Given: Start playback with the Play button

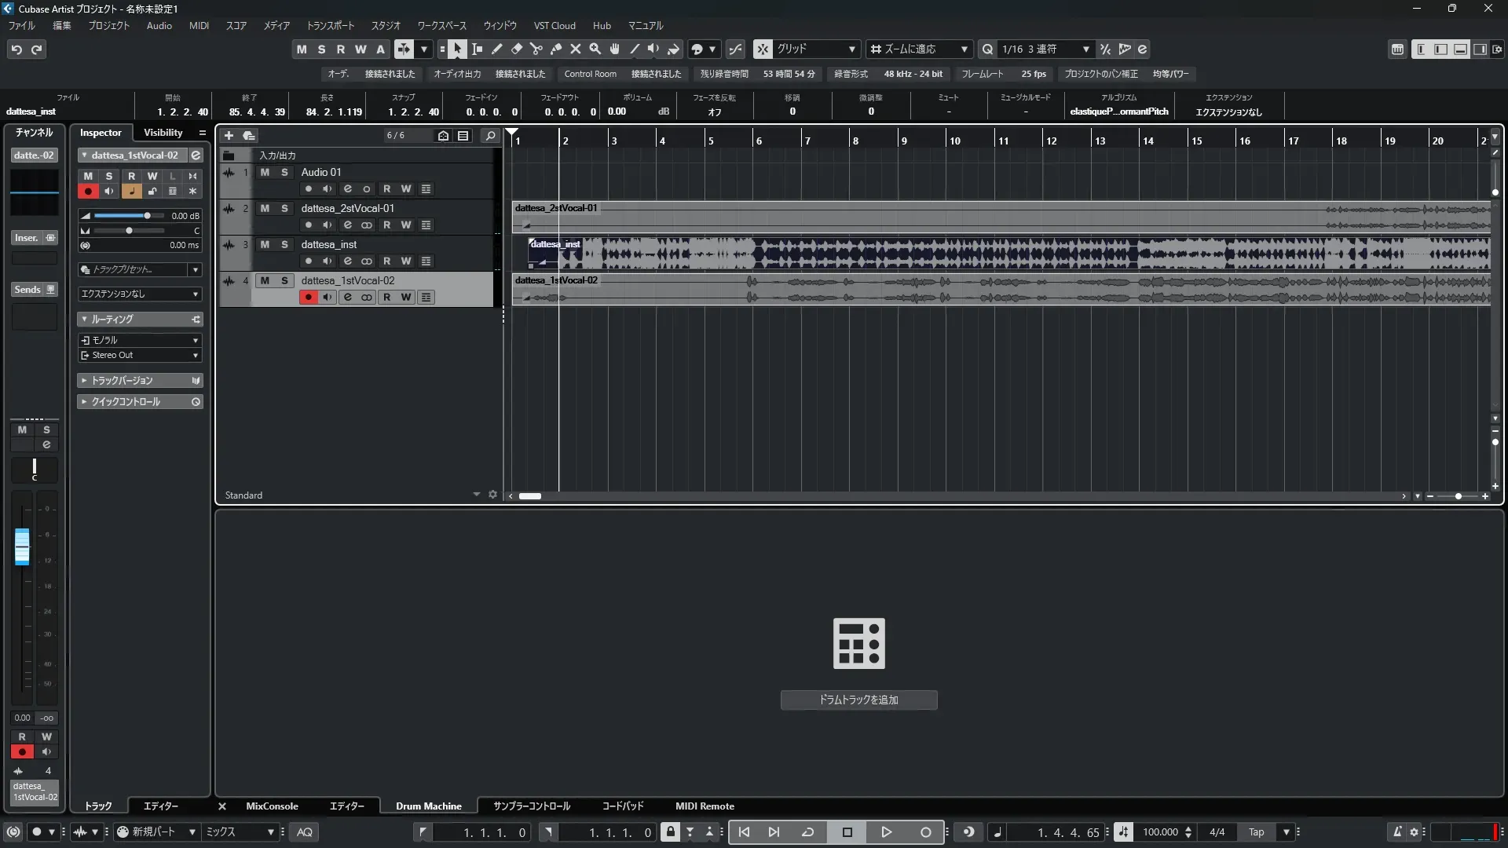Looking at the screenshot, I should 886,832.
